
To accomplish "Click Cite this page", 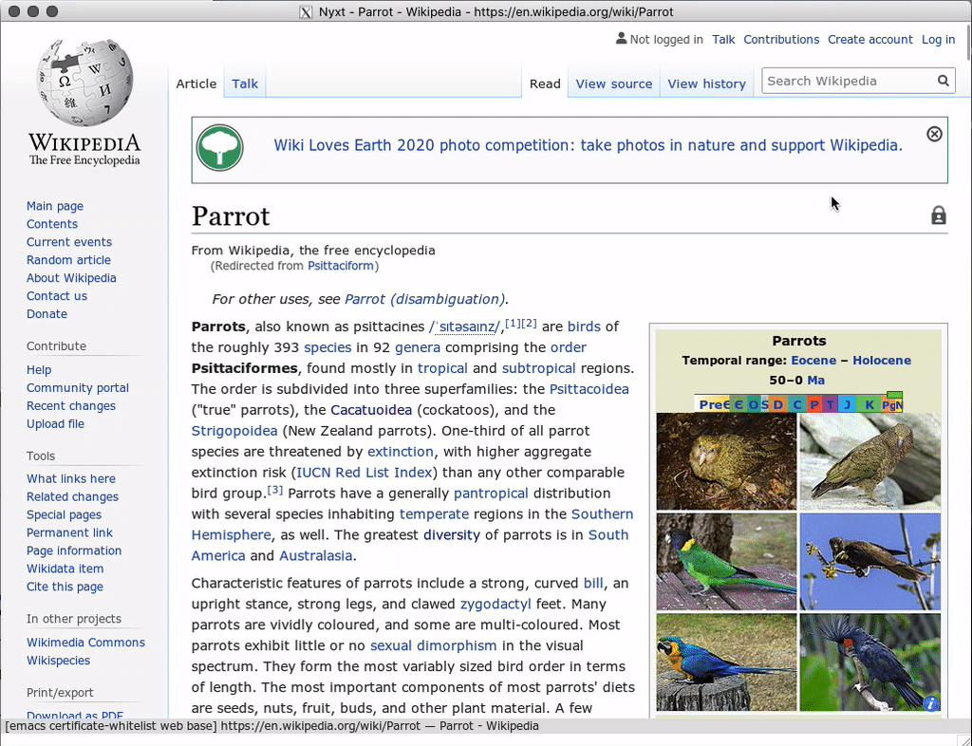I will tap(65, 587).
